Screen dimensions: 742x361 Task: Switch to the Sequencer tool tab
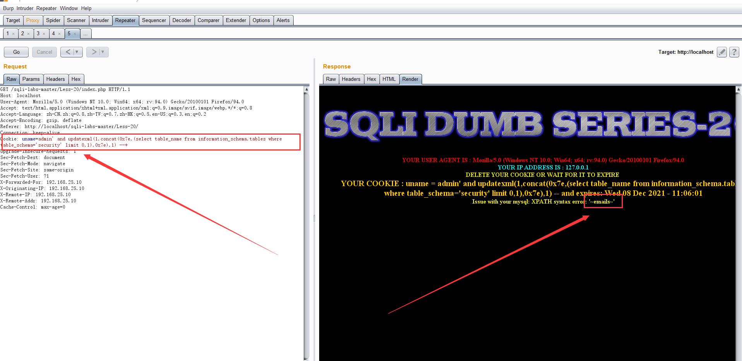coord(154,20)
